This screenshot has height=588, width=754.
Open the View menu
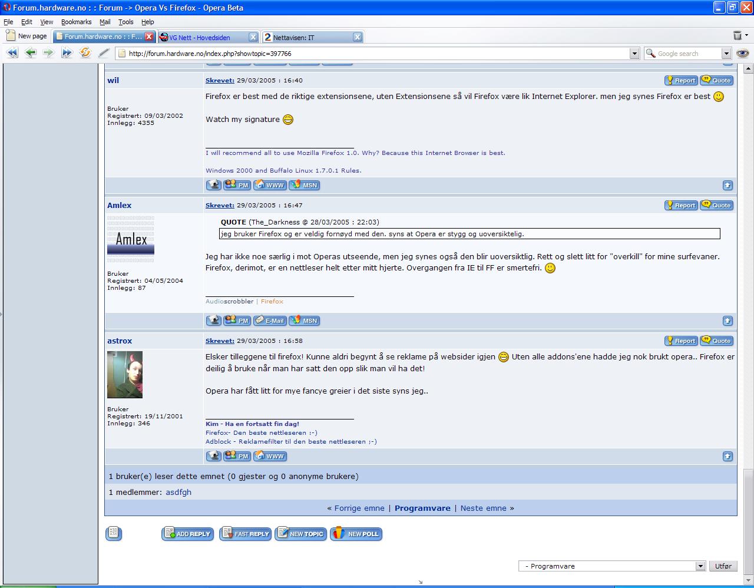point(47,22)
